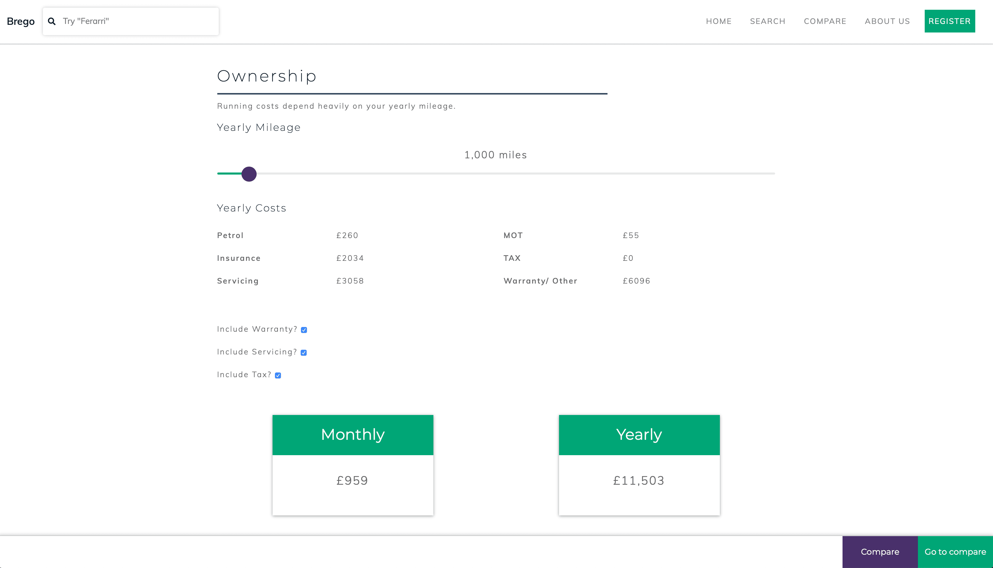
Task: Click the SEARCH navigation link
Action: pyautogui.click(x=767, y=21)
